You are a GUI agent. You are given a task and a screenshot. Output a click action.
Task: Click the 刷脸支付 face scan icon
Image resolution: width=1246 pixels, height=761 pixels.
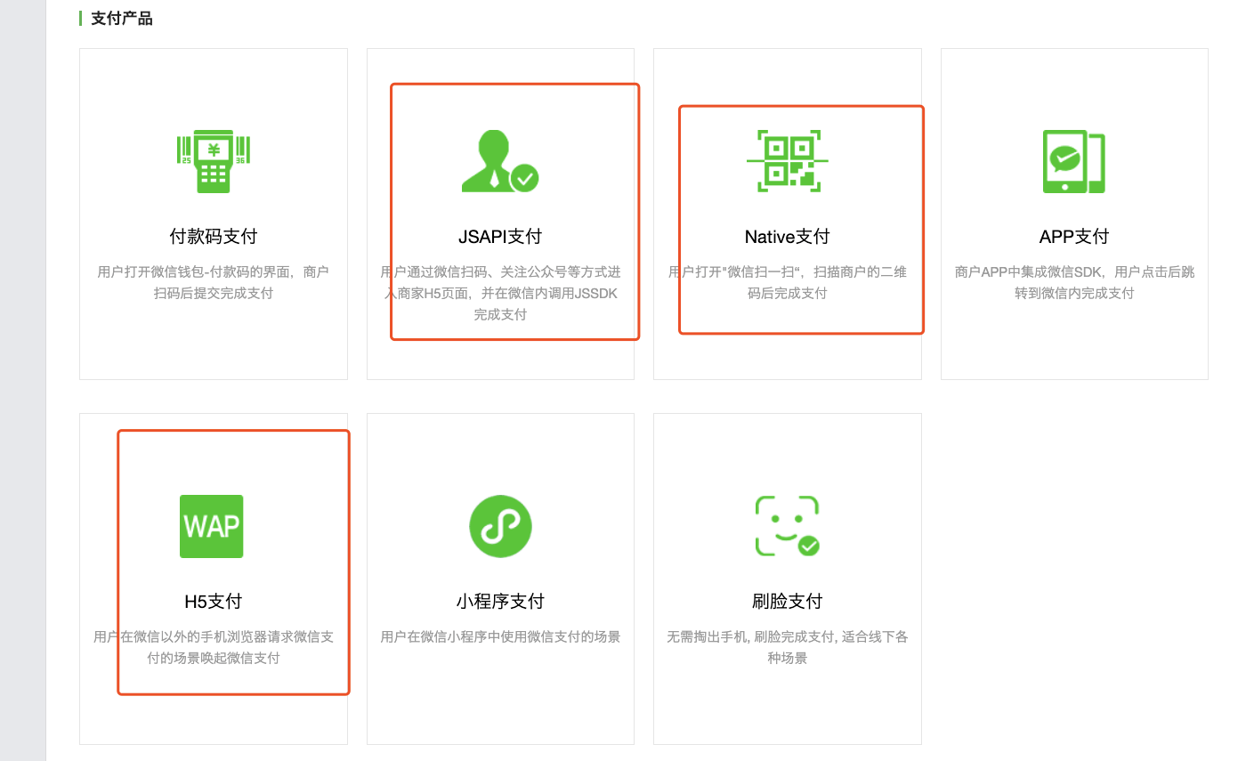(x=788, y=527)
